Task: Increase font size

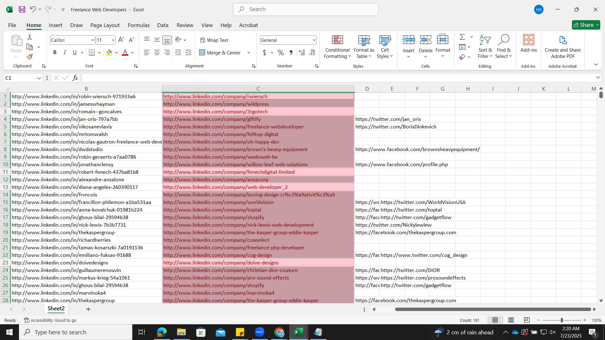Action: click(x=121, y=40)
